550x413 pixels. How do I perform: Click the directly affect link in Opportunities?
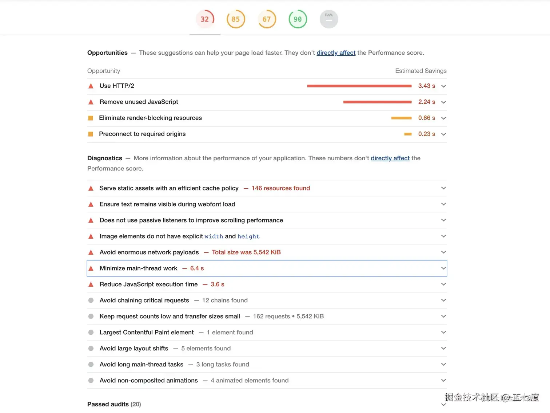pyautogui.click(x=336, y=53)
